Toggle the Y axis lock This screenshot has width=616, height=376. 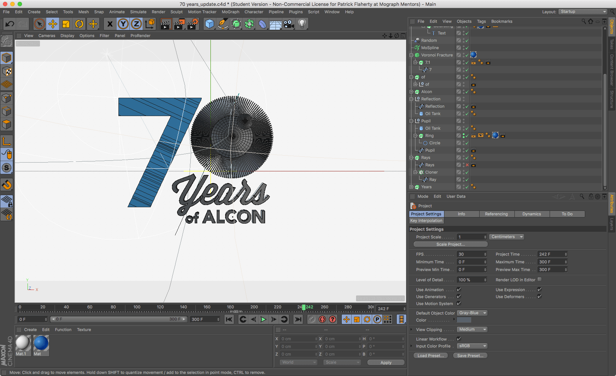(123, 24)
